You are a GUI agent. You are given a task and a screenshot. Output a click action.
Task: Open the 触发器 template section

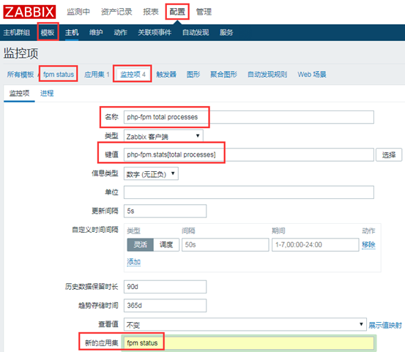(x=166, y=75)
